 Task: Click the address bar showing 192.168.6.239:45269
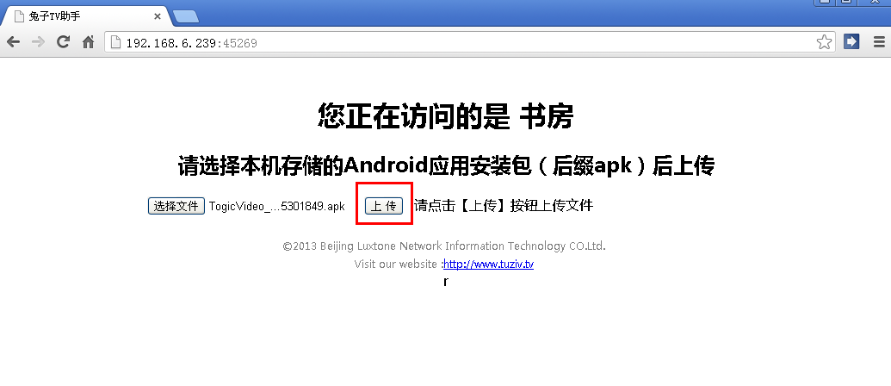coord(469,42)
